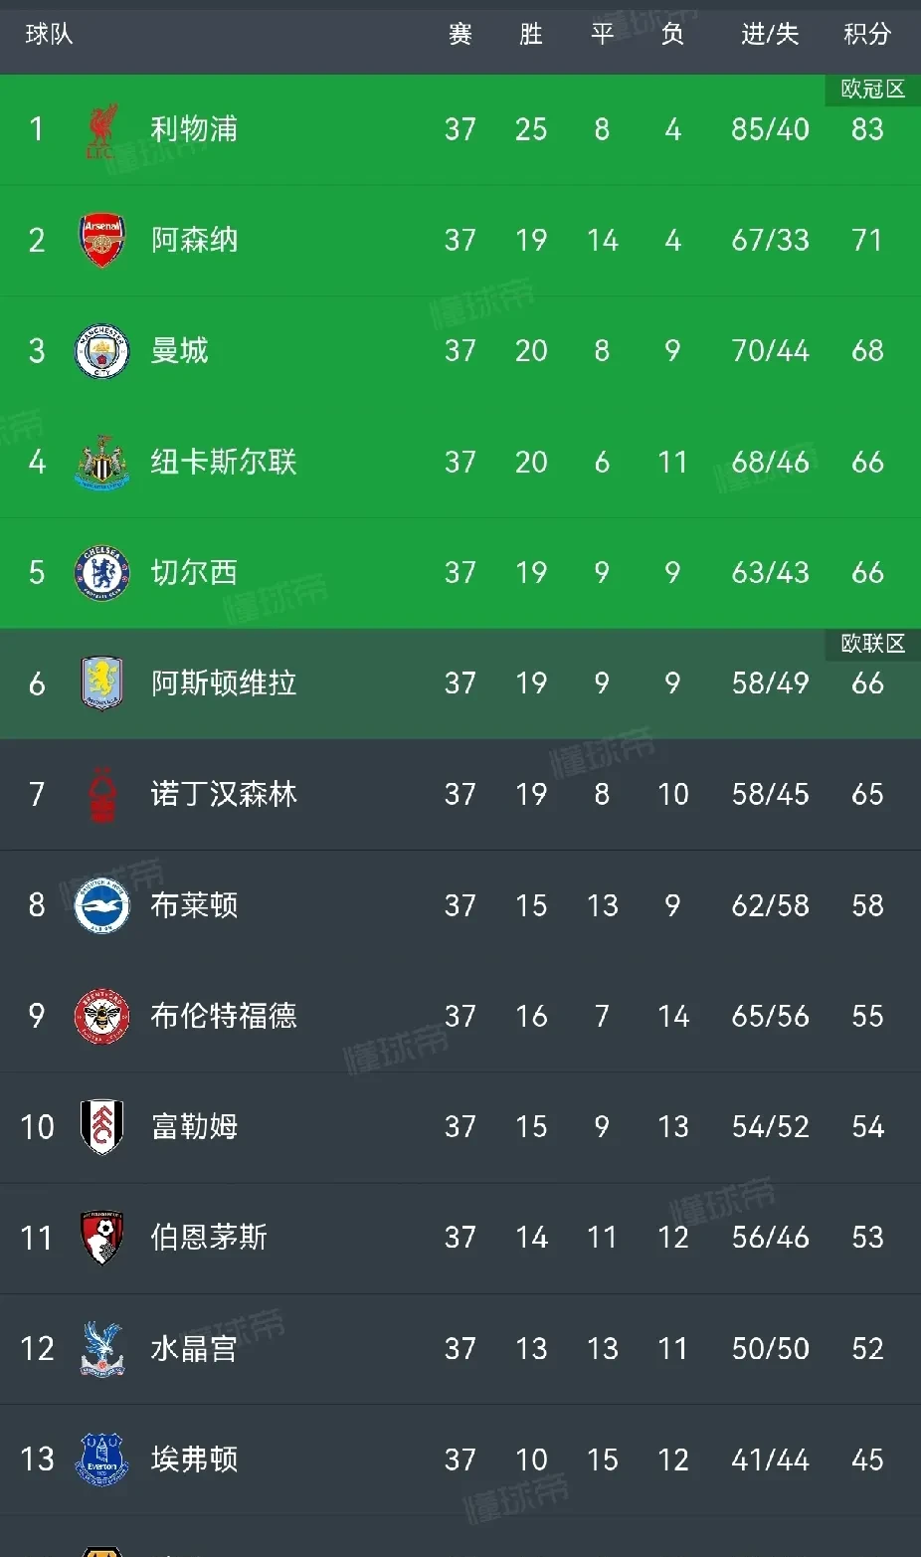
Task: Select the Nottingham Forest tree logo
Action: coord(101,794)
